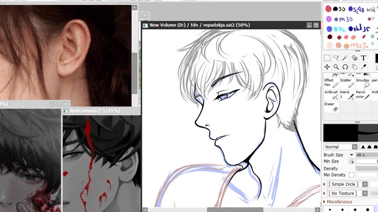The width and height of the screenshot is (378, 212).
Task: Click the left arrow of canvas horizontal scrollbar
Action: pos(145,210)
